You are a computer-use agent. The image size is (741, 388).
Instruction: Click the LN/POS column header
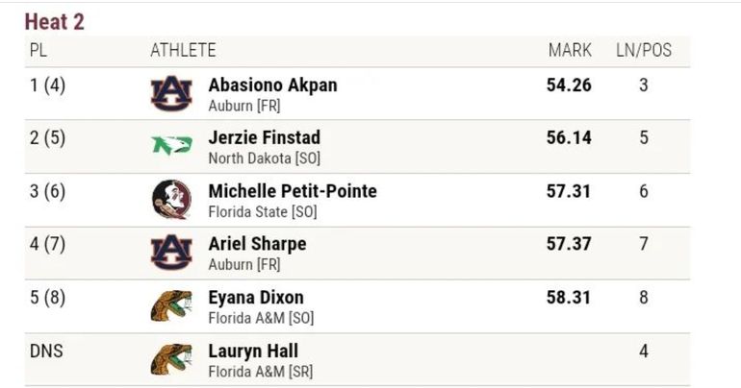click(x=644, y=51)
